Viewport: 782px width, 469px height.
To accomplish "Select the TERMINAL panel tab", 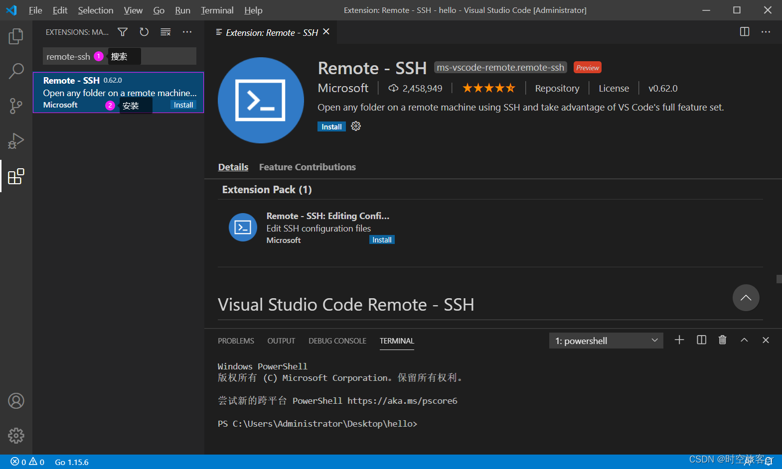I will point(397,341).
